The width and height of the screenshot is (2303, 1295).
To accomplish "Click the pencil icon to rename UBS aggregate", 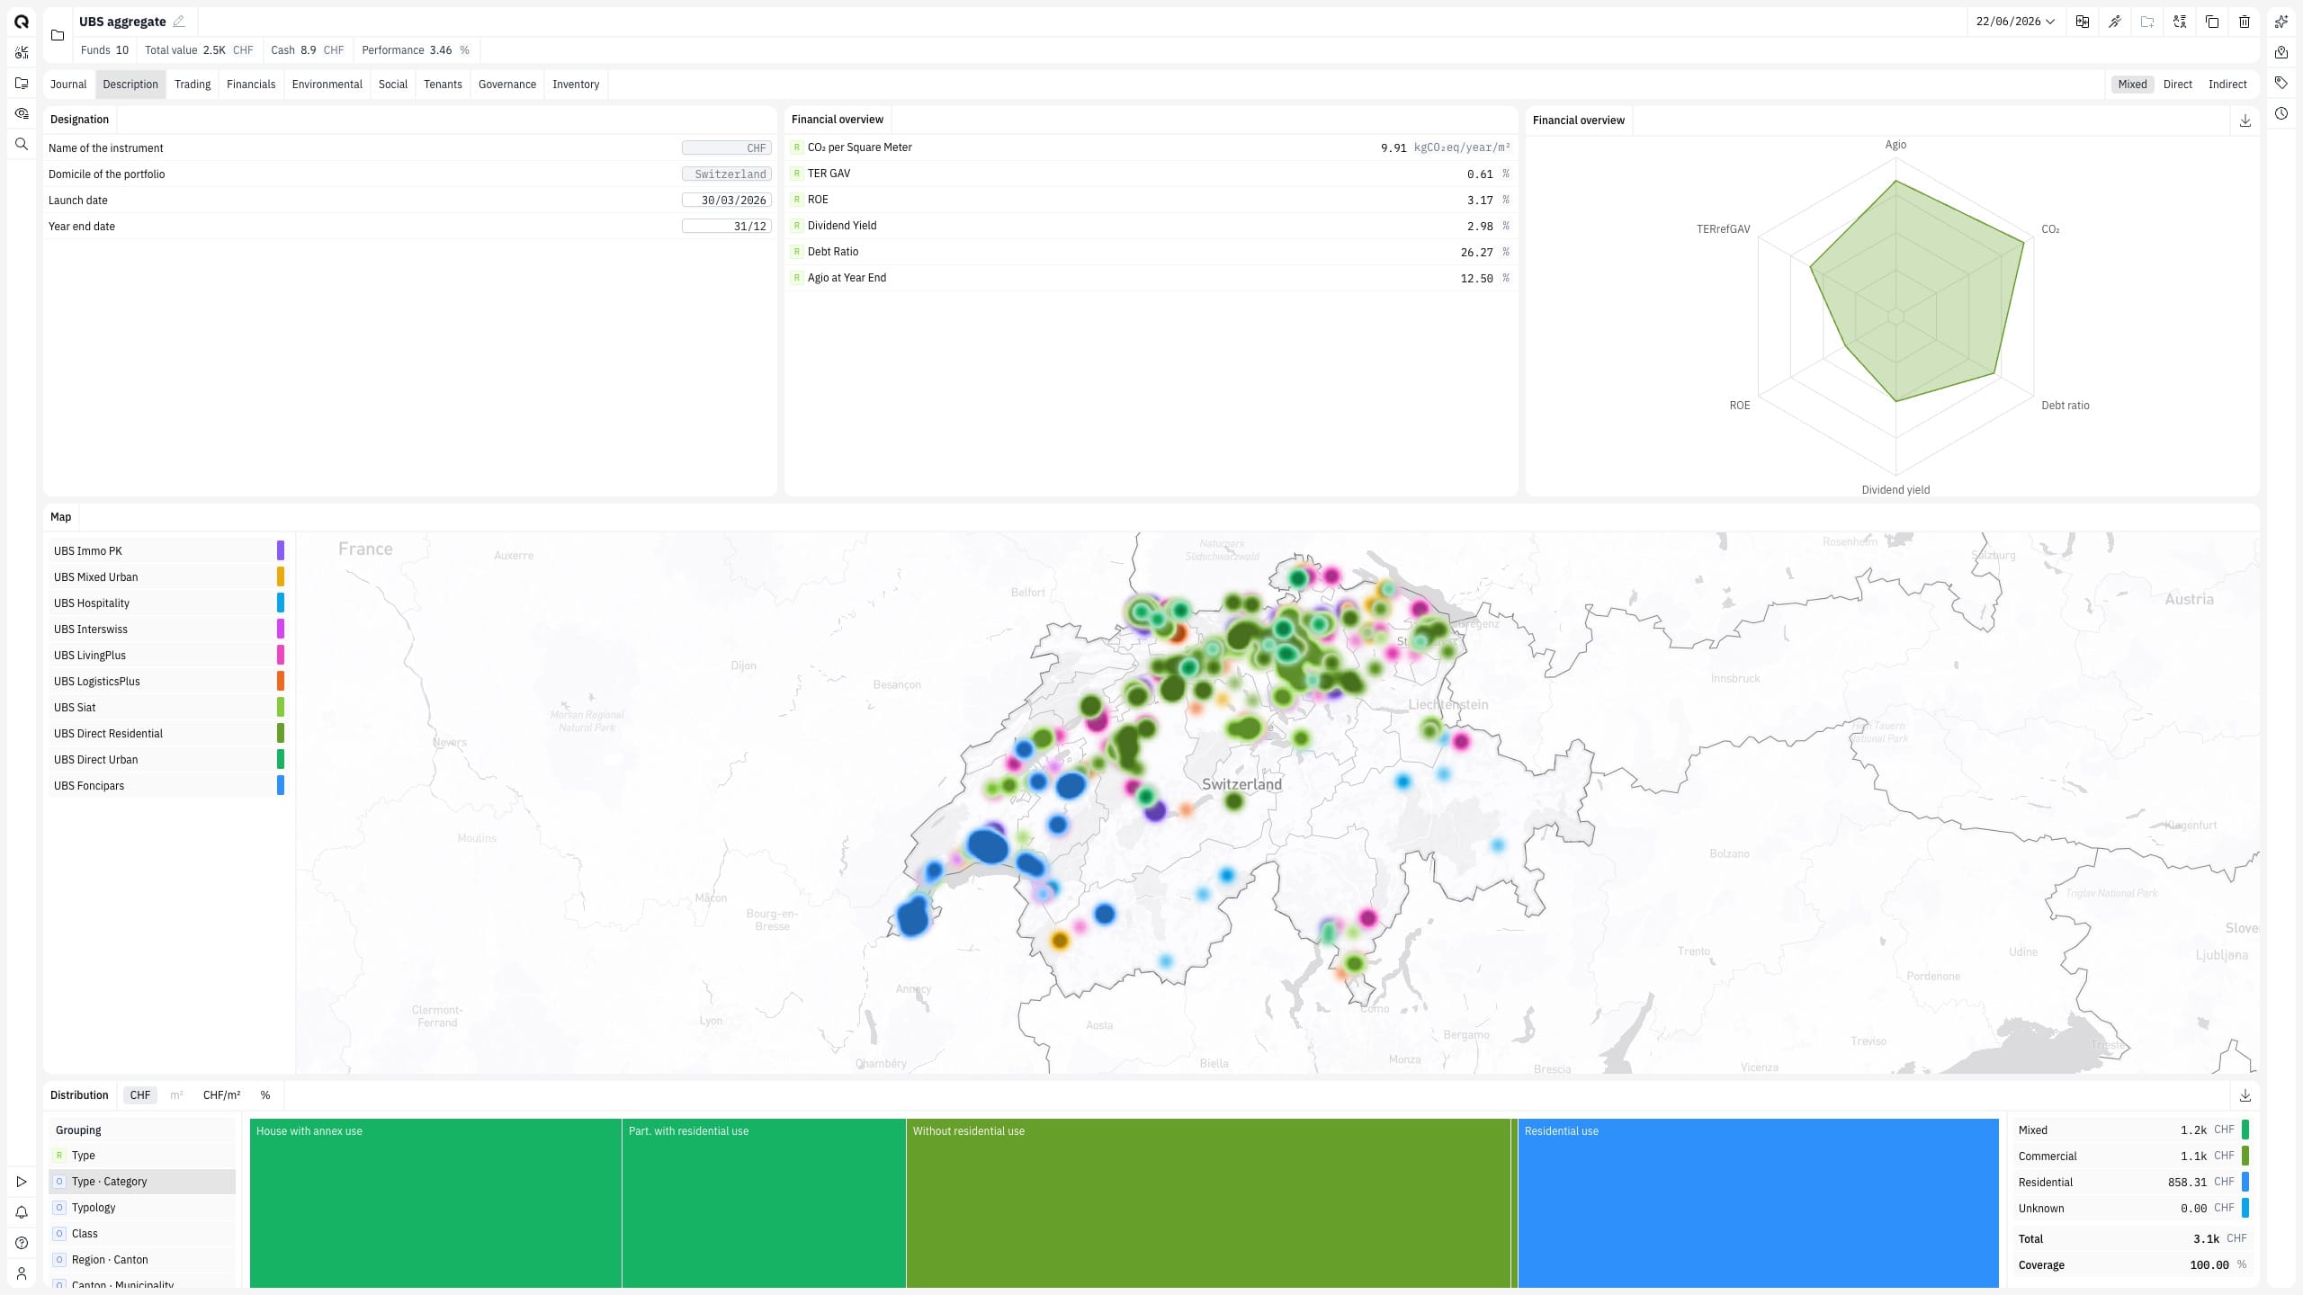I will (x=179, y=22).
